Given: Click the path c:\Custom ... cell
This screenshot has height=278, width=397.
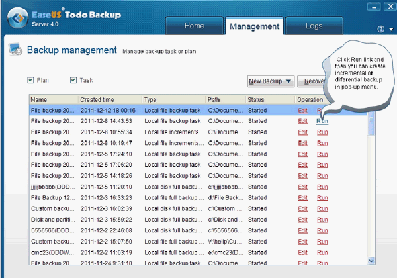Looking at the screenshot, I should coord(224,208).
